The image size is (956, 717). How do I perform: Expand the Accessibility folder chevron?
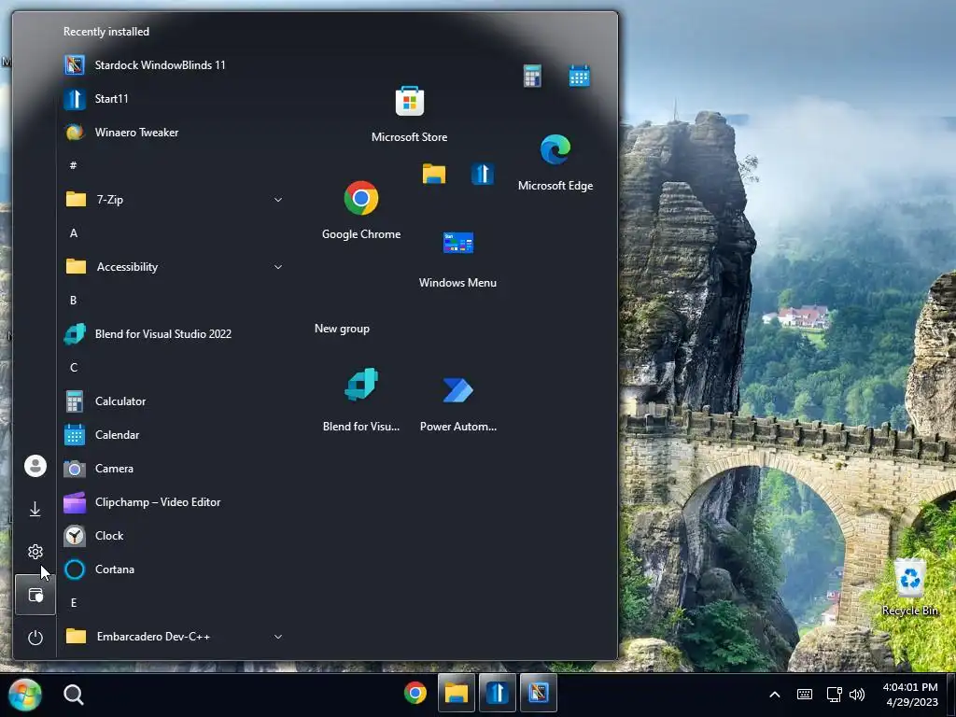tap(278, 267)
